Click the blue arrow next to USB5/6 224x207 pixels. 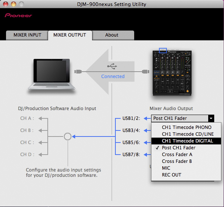click(147, 143)
